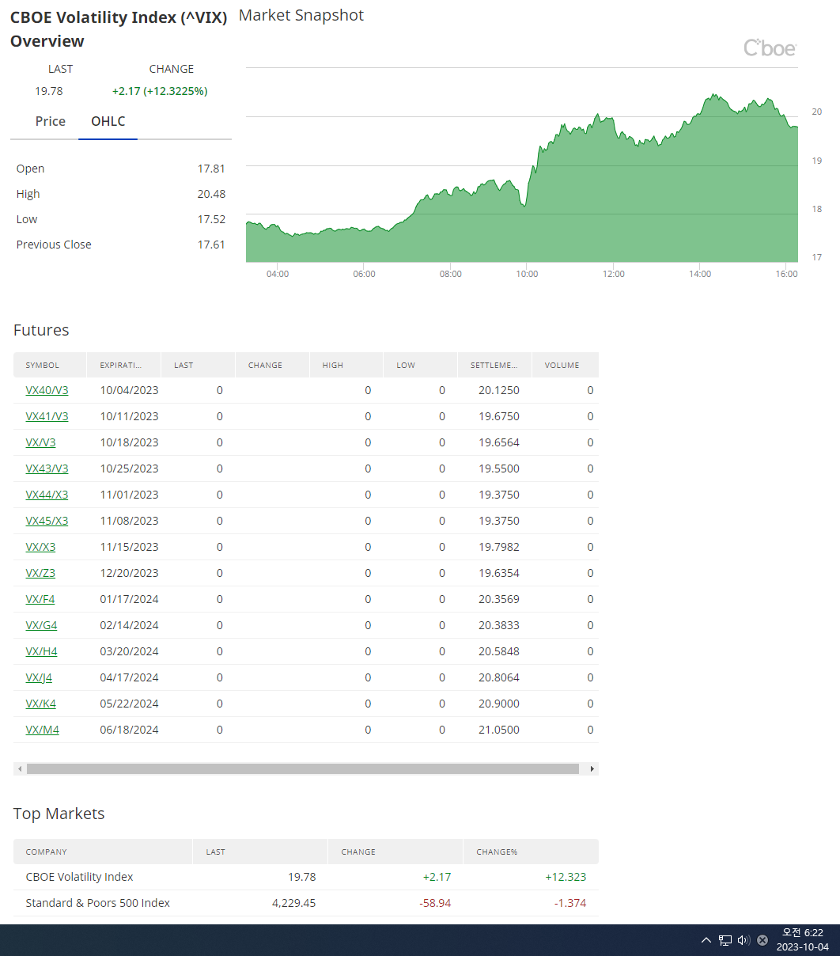Image resolution: width=840 pixels, height=956 pixels.
Task: Click expiration date 10/04/2023
Action: click(x=129, y=390)
